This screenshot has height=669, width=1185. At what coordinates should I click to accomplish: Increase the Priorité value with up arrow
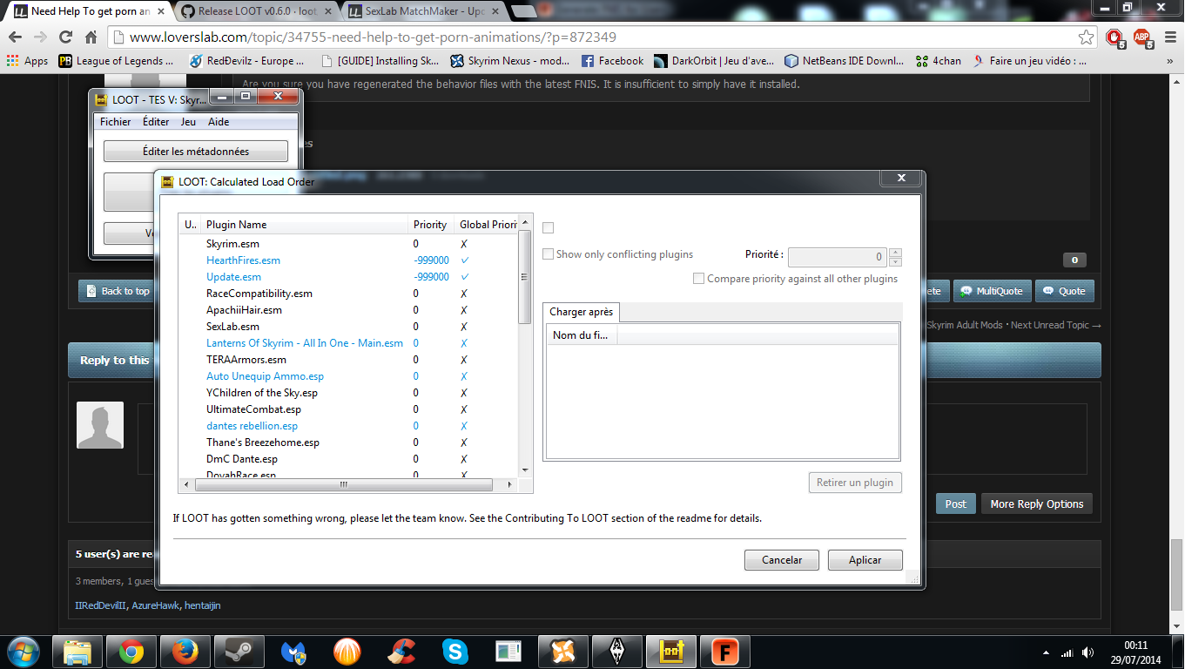tap(896, 253)
